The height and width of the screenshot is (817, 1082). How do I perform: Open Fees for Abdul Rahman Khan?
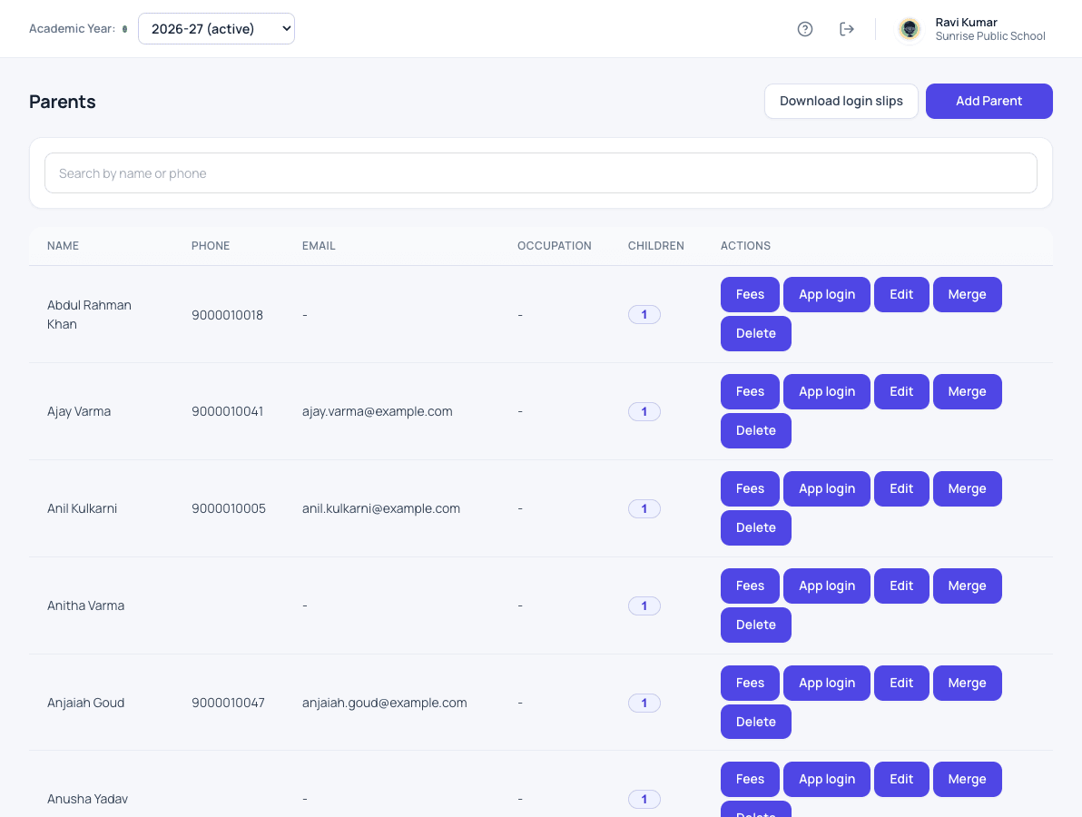(750, 295)
